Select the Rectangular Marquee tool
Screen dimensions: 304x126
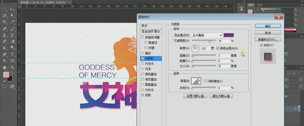tap(5, 10)
